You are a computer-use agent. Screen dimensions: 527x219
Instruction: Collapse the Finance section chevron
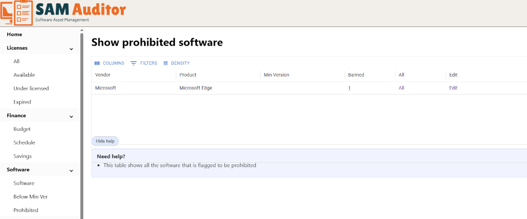(x=71, y=117)
